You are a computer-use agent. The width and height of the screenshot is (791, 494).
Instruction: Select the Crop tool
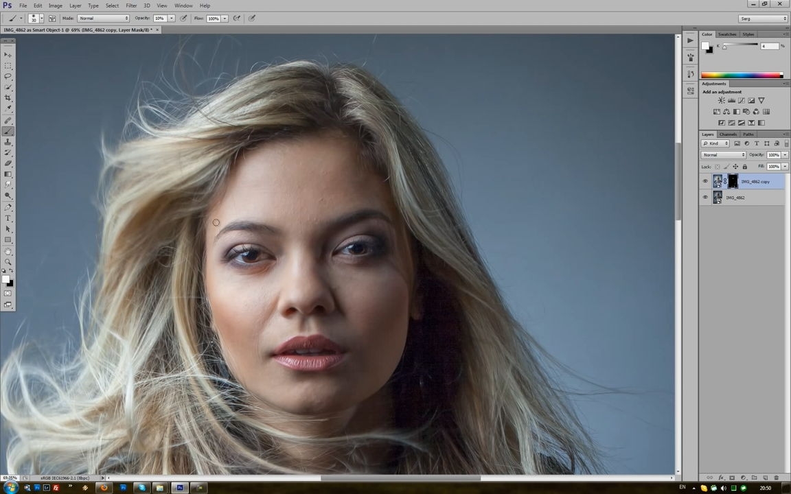8,98
